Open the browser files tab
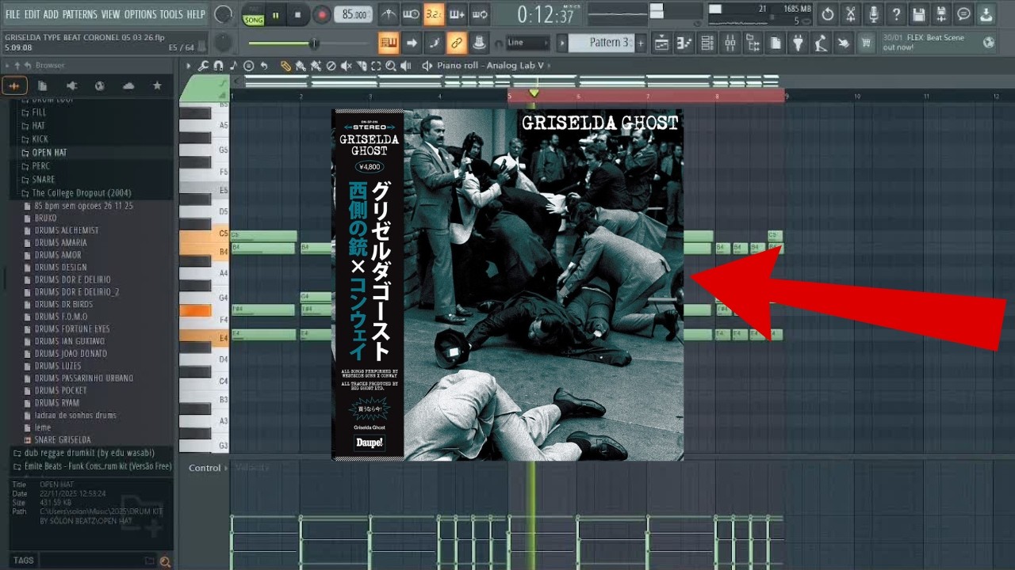 [x=43, y=85]
